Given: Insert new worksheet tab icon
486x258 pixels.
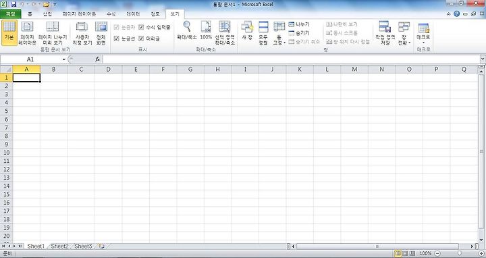Looking at the screenshot, I should (x=101, y=247).
